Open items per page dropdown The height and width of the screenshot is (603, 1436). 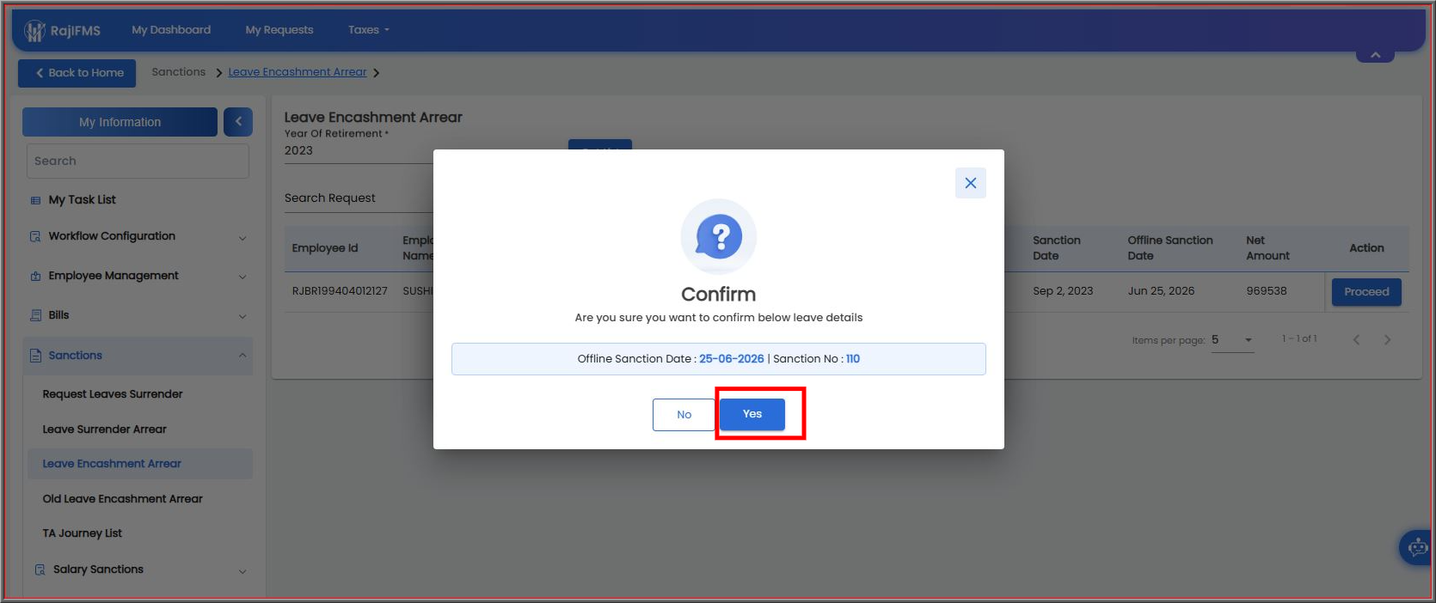click(1232, 340)
